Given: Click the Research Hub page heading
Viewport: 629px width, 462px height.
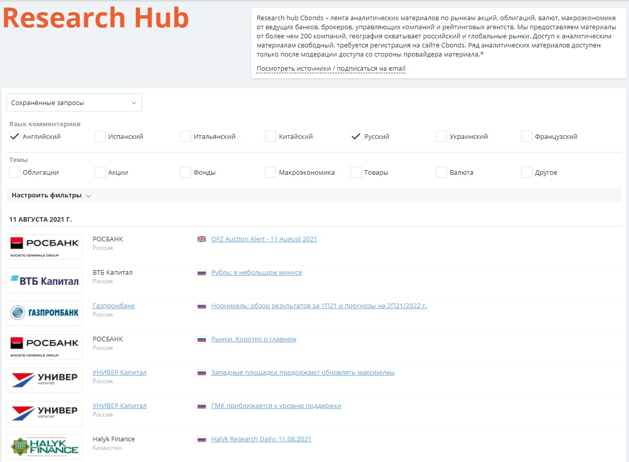Looking at the screenshot, I should [96, 18].
